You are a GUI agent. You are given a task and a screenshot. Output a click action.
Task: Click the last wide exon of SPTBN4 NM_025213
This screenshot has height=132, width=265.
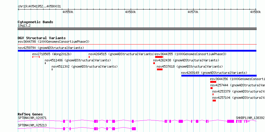click(x=134, y=129)
